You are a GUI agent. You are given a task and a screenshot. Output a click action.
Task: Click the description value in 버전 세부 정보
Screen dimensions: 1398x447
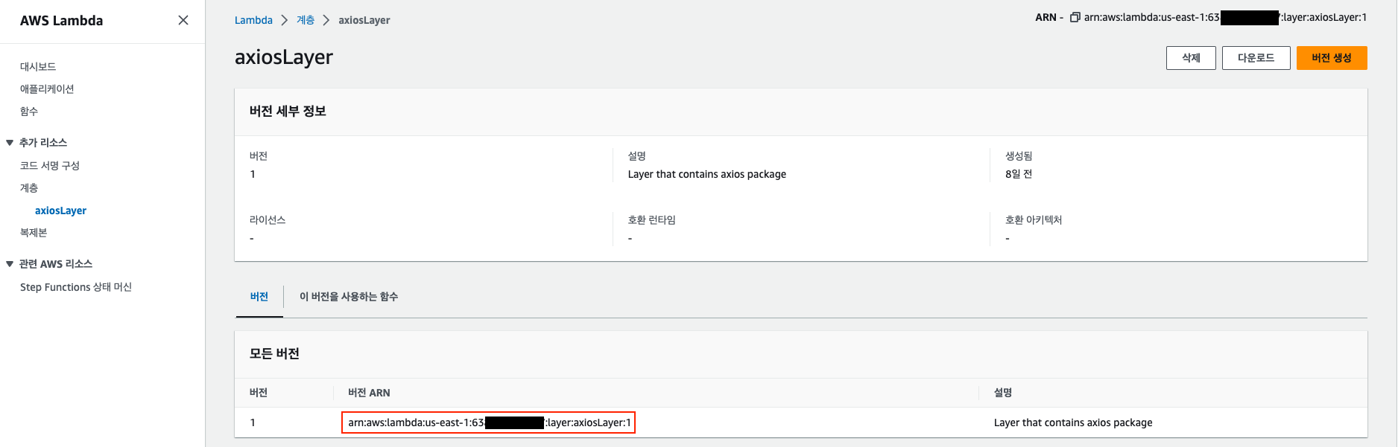tap(707, 174)
